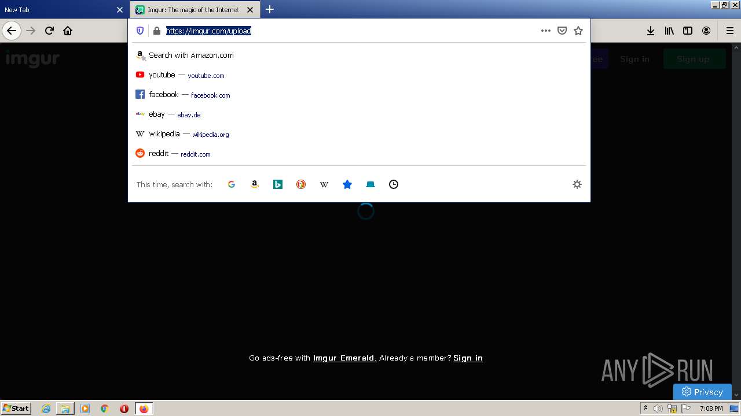Open page actions three-dot menu
The height and width of the screenshot is (416, 741).
pyautogui.click(x=545, y=31)
